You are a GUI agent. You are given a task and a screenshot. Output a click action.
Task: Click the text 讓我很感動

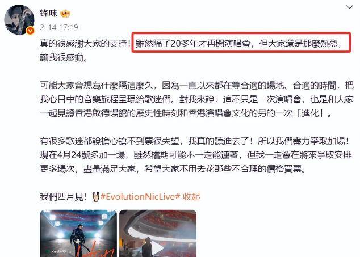pyautogui.click(x=64, y=57)
